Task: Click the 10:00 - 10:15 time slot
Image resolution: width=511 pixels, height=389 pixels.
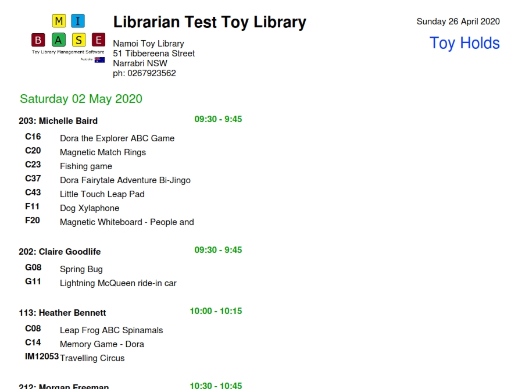Action: [x=216, y=311]
